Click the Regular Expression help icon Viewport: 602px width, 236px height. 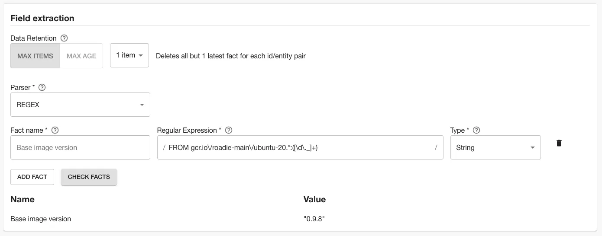point(229,130)
